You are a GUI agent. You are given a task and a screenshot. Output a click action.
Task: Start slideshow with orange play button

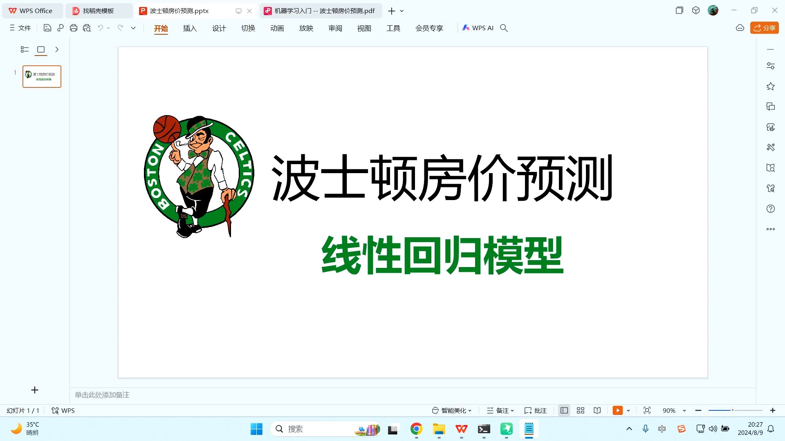click(618, 410)
